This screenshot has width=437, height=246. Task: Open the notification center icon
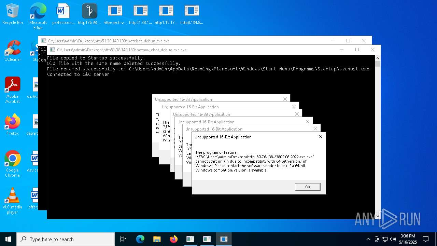[426, 239]
